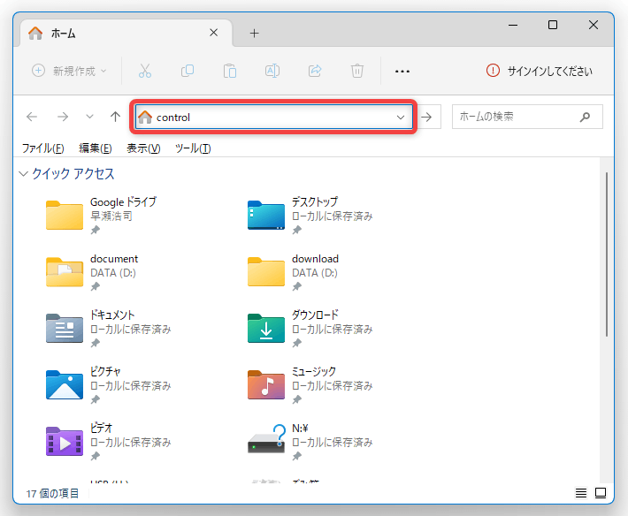Close the ホーム tab
The image size is (628, 516).
coord(214,33)
